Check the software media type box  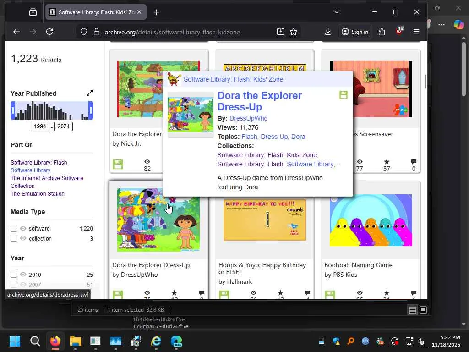coord(14,229)
